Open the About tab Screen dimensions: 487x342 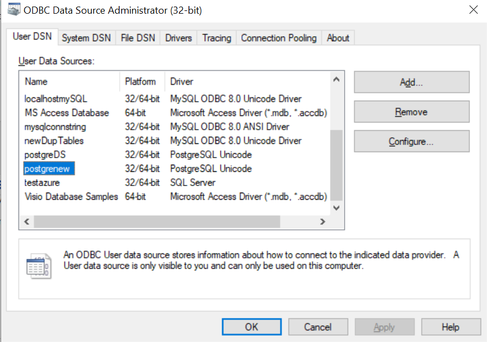tap(338, 38)
